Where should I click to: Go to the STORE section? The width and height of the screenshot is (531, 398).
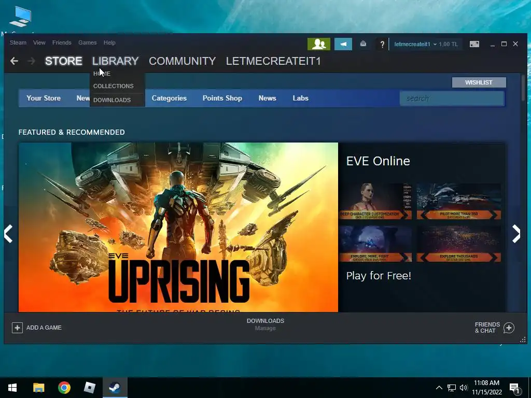click(x=63, y=61)
